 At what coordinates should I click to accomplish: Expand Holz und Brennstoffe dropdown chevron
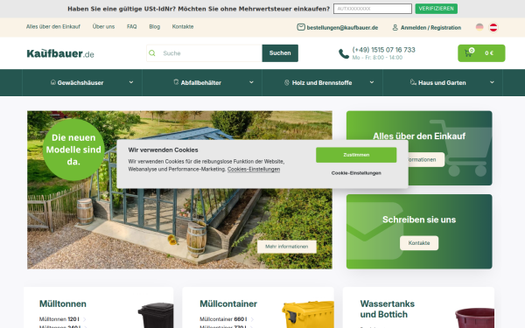[x=372, y=82]
